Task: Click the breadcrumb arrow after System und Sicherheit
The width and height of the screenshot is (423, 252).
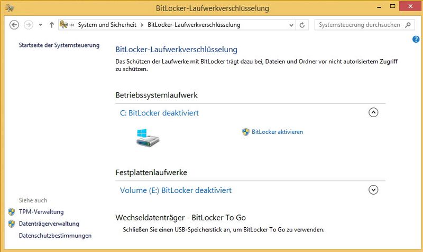Action: (142, 25)
